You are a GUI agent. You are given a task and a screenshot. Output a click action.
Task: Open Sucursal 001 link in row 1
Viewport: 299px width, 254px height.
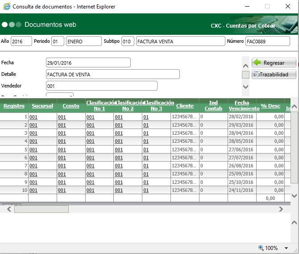click(33, 117)
